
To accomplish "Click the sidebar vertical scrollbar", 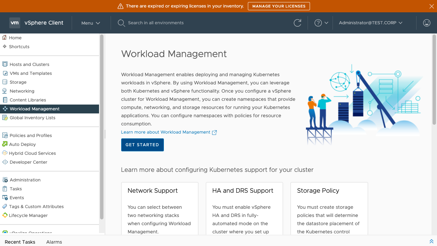I will click(x=101, y=126).
